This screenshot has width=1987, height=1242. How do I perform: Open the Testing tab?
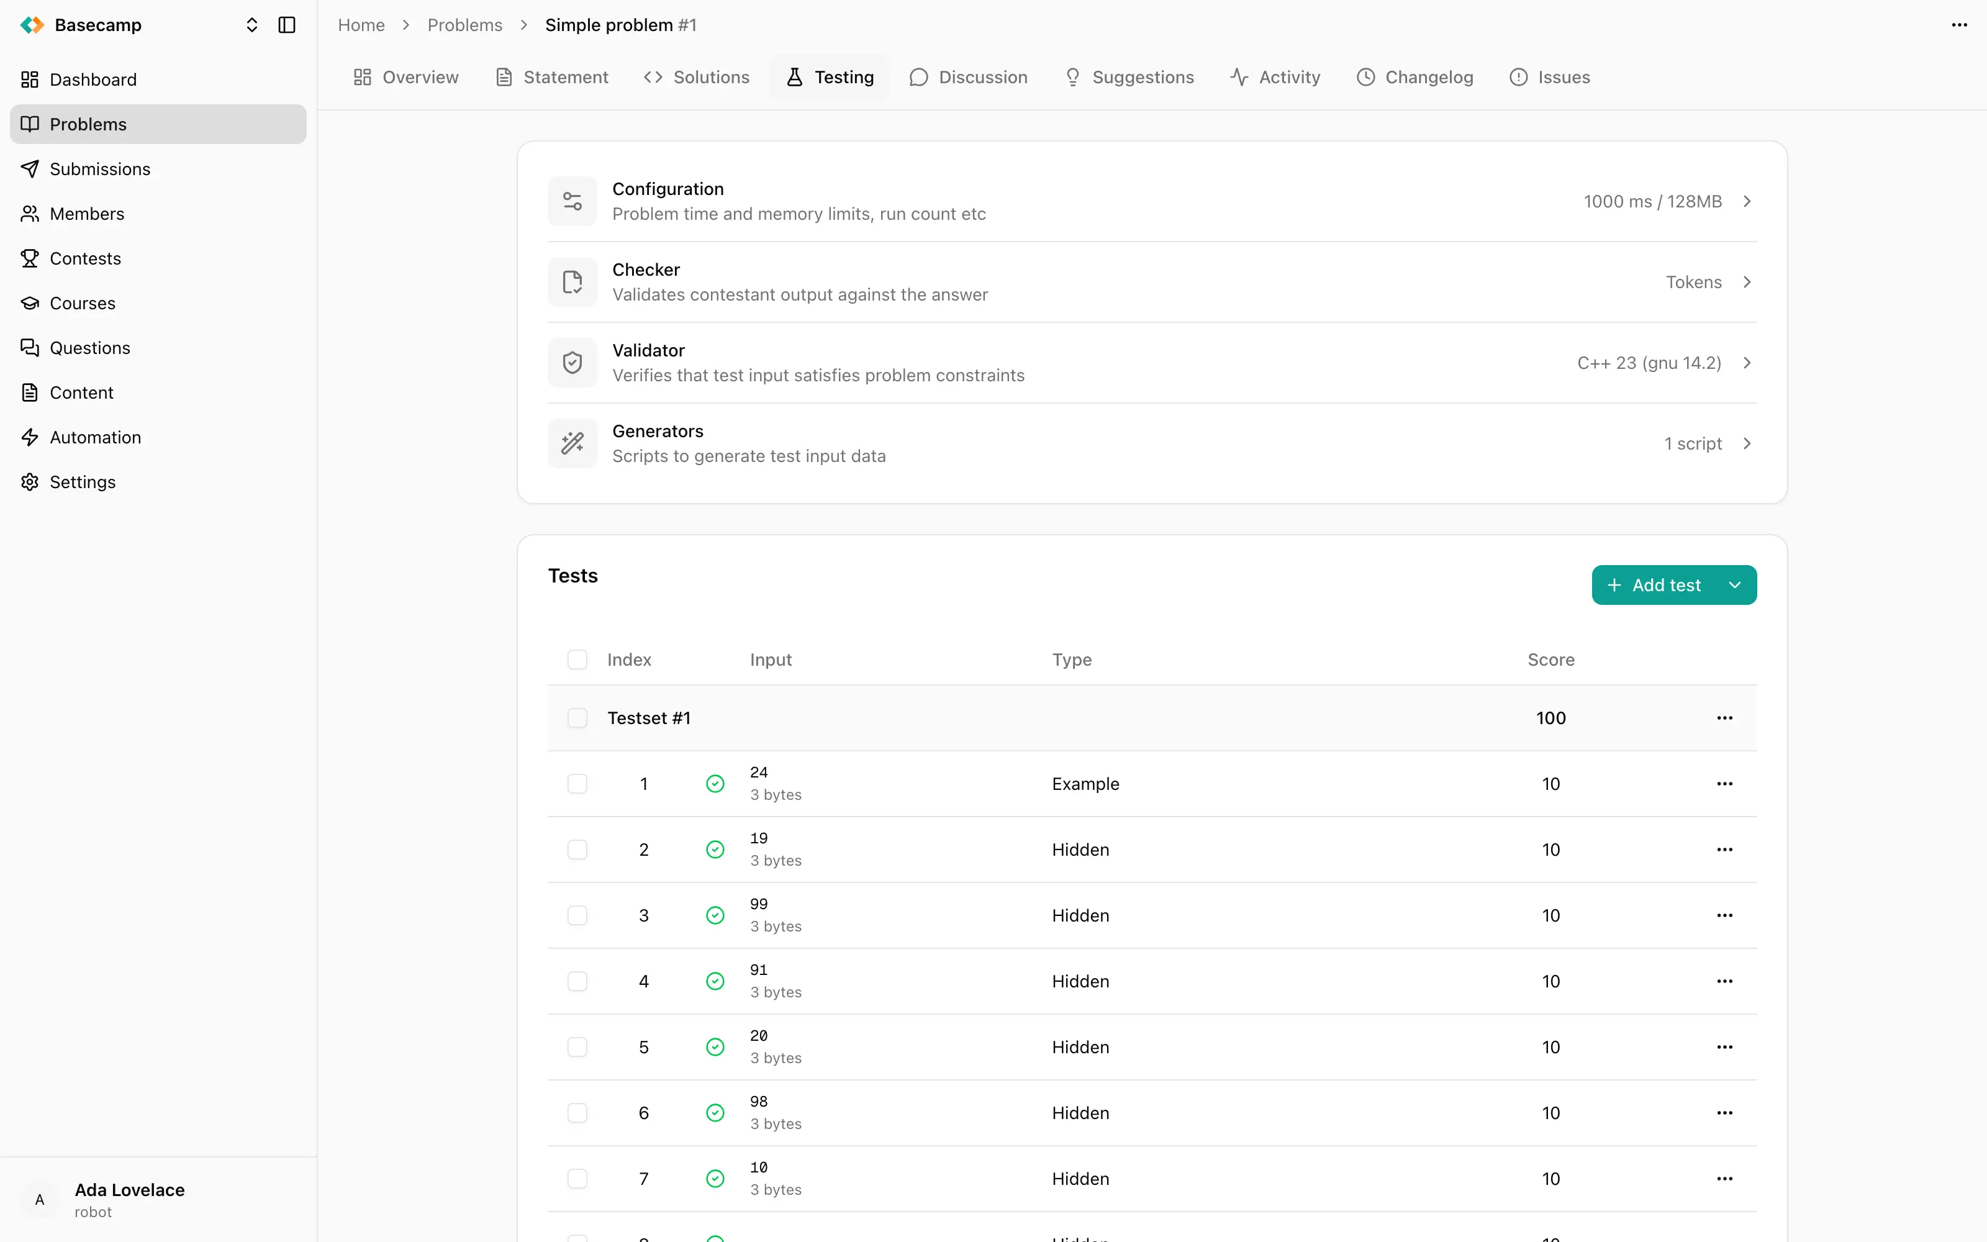click(x=830, y=77)
